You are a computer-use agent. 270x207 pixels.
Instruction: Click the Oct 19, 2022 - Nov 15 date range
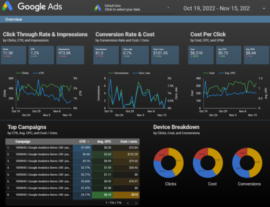(217, 9)
